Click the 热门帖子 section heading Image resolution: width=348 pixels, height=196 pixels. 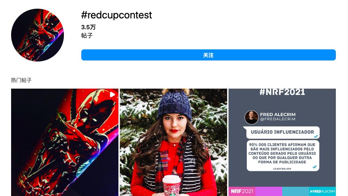click(x=21, y=80)
